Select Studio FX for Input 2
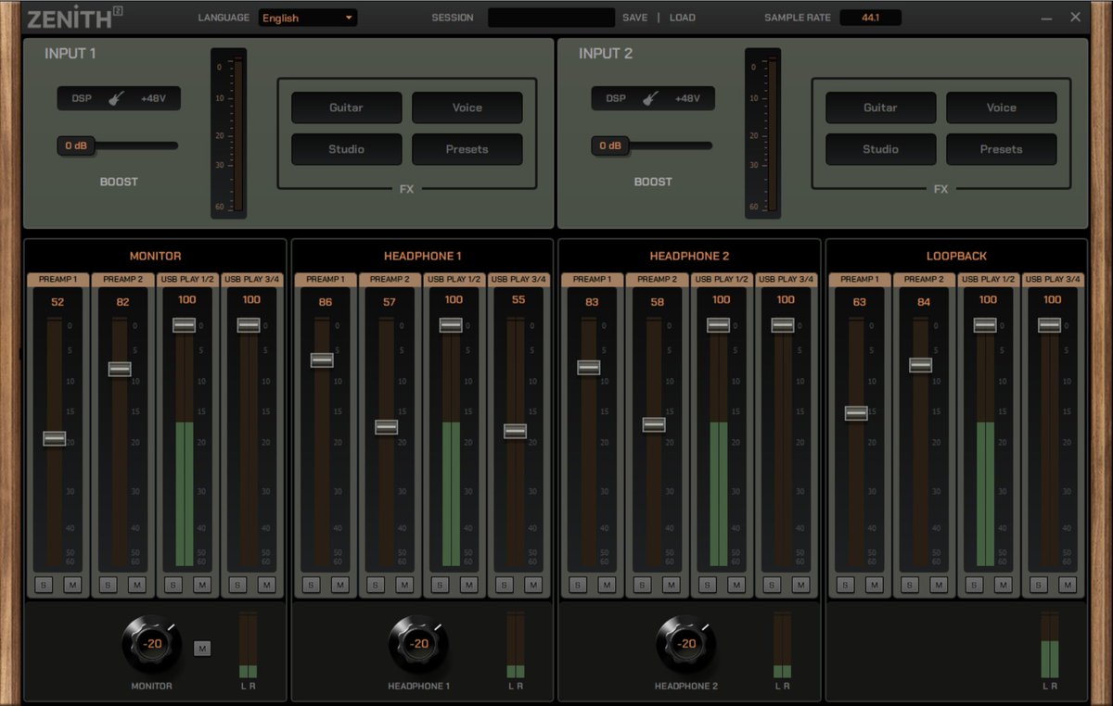1113x706 pixels. tap(881, 149)
